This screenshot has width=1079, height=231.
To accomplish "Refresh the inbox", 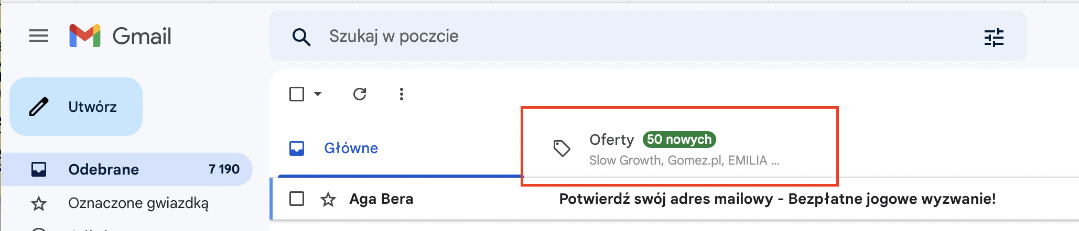I will [x=360, y=94].
